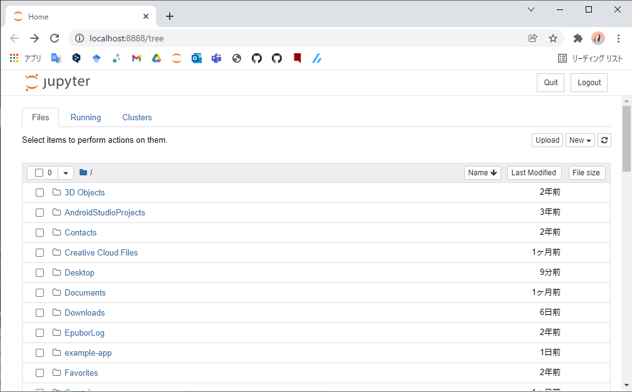Tick the Desktop folder checkbox
The image size is (632, 392).
click(39, 273)
